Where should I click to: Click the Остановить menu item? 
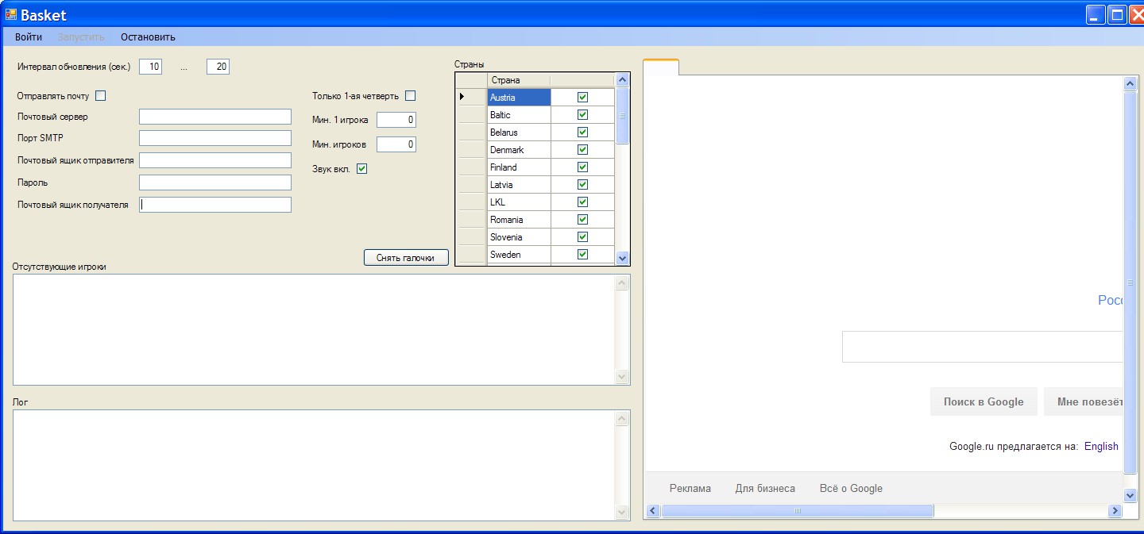point(148,37)
